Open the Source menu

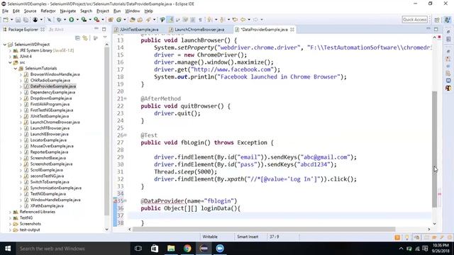pyautogui.click(x=30, y=11)
